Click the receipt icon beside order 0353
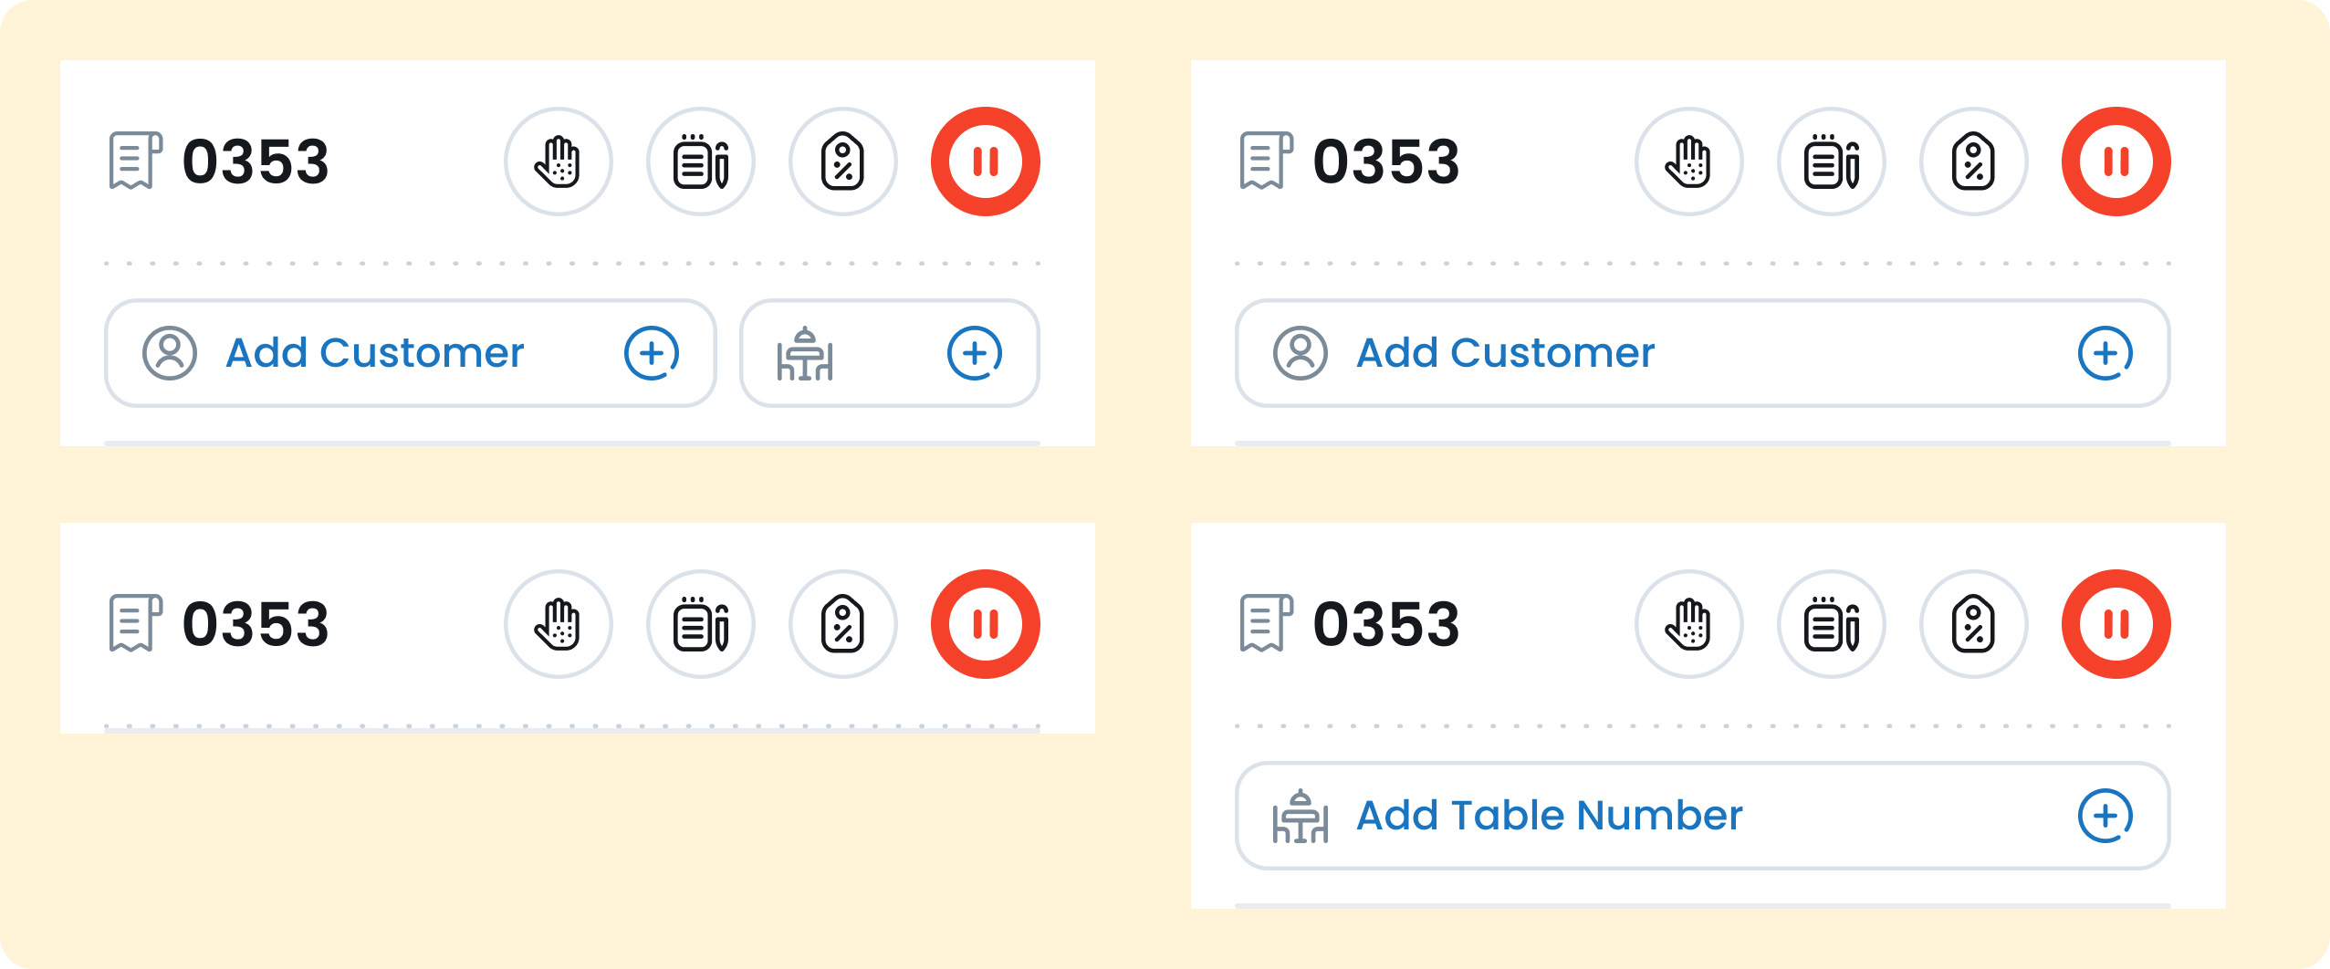The image size is (2330, 969). (135, 162)
